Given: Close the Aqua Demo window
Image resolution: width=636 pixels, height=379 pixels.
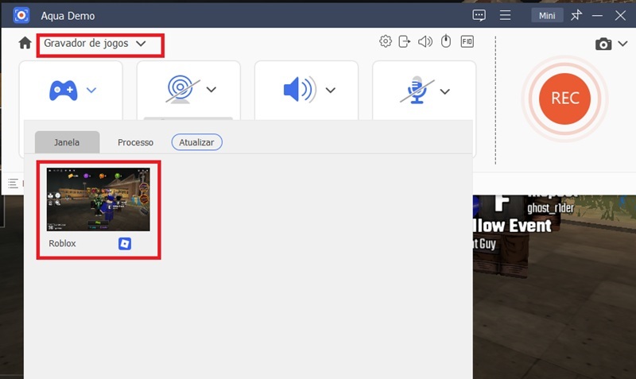Looking at the screenshot, I should [620, 15].
